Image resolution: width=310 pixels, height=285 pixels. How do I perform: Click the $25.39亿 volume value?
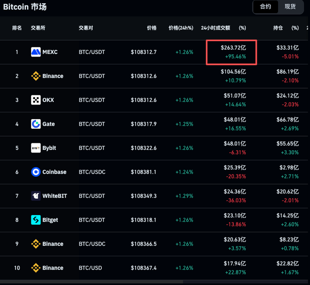point(235,168)
